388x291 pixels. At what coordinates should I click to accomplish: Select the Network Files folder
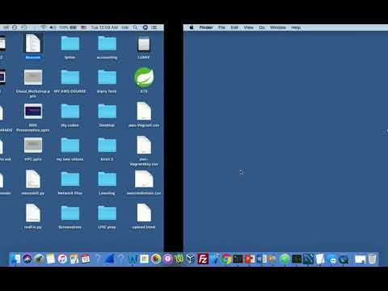(70, 183)
